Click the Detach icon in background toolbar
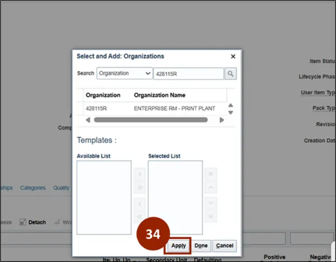The width and height of the screenshot is (336, 262). coord(23,222)
